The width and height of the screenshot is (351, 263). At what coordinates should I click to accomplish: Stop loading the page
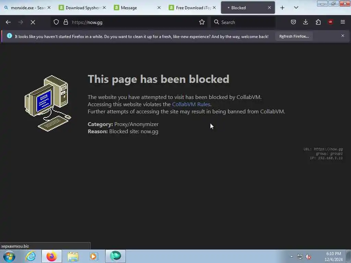point(33,22)
